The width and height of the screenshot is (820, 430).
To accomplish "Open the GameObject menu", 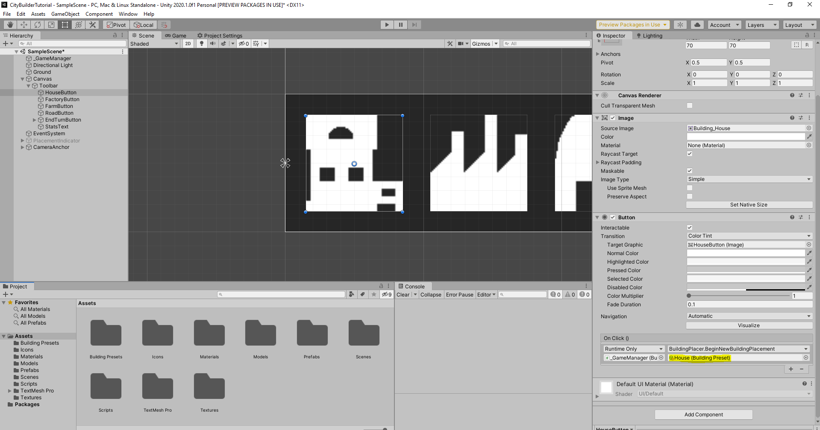I will [65, 14].
